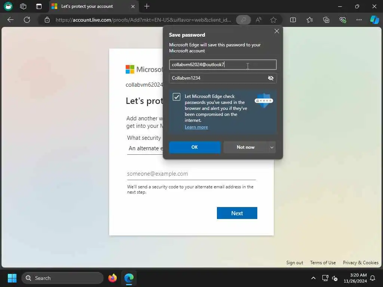
Task: Open Privacy & Cookies link
Action: point(361,263)
